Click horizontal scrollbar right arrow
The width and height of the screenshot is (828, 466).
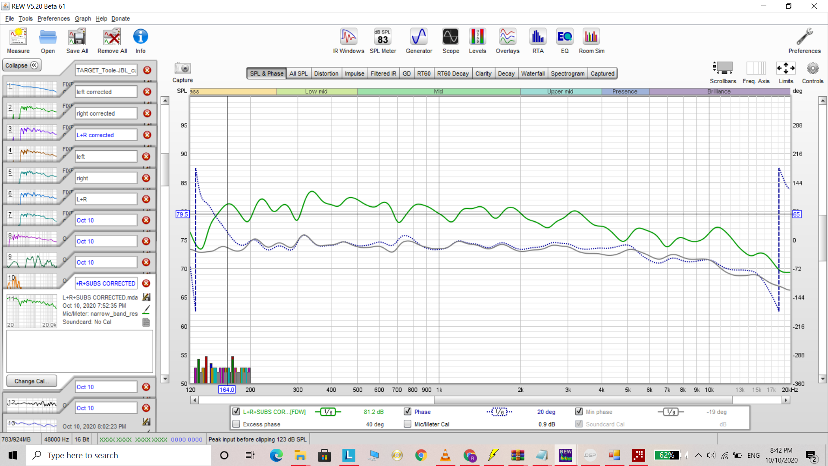786,400
